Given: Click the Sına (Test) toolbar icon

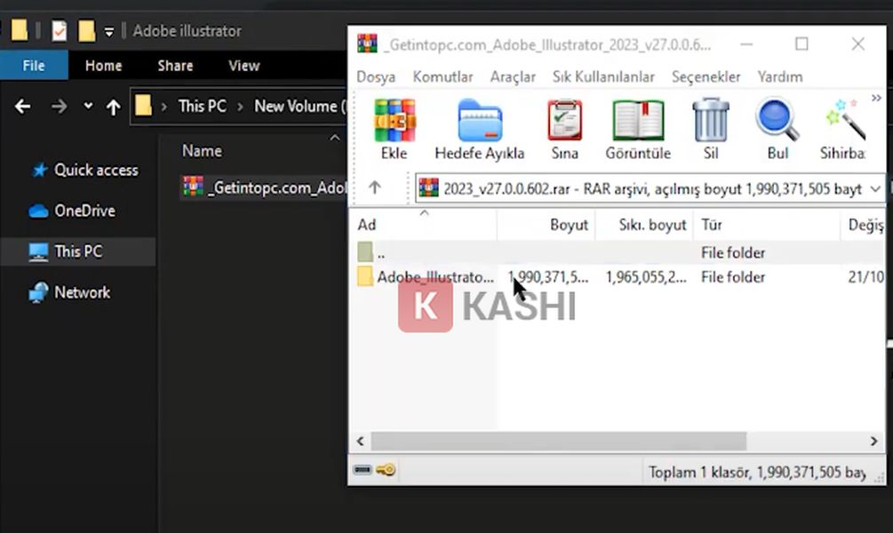Looking at the screenshot, I should point(564,122).
